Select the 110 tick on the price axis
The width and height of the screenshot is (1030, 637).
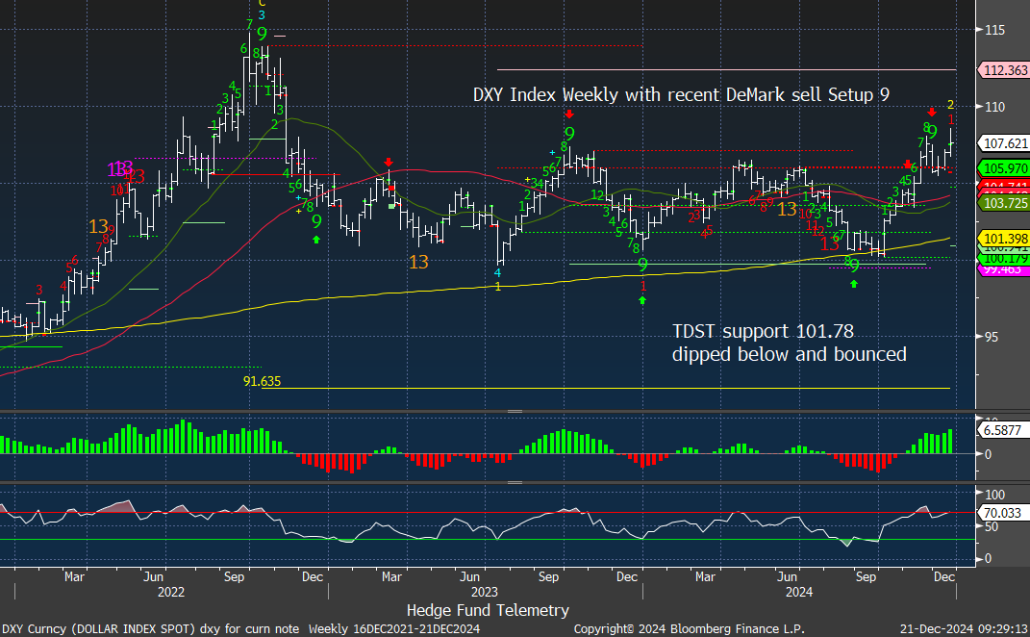(994, 107)
